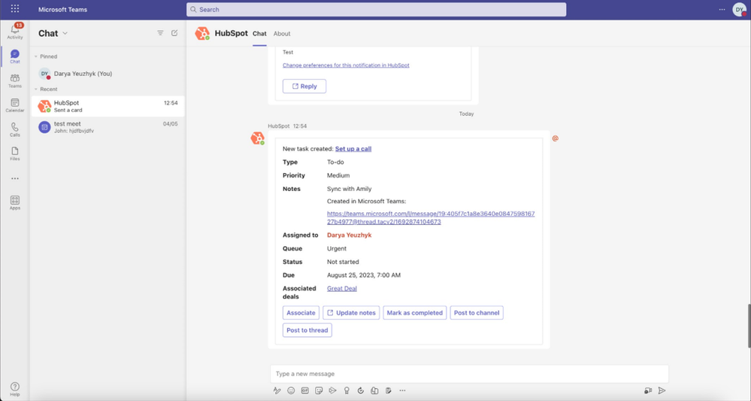Image resolution: width=751 pixels, height=401 pixels.
Task: Click the Reply button
Action: coord(304,87)
